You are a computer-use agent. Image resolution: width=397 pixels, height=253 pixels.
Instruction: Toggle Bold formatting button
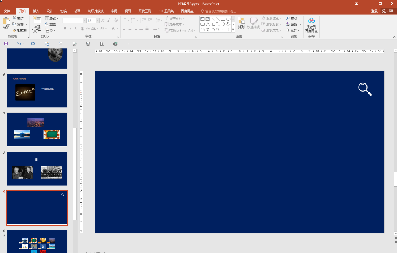[65, 28]
